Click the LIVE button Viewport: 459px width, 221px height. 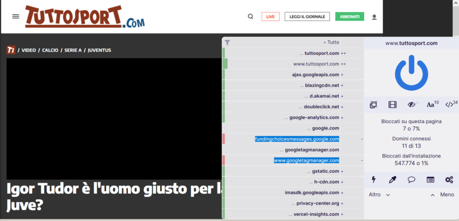click(270, 17)
